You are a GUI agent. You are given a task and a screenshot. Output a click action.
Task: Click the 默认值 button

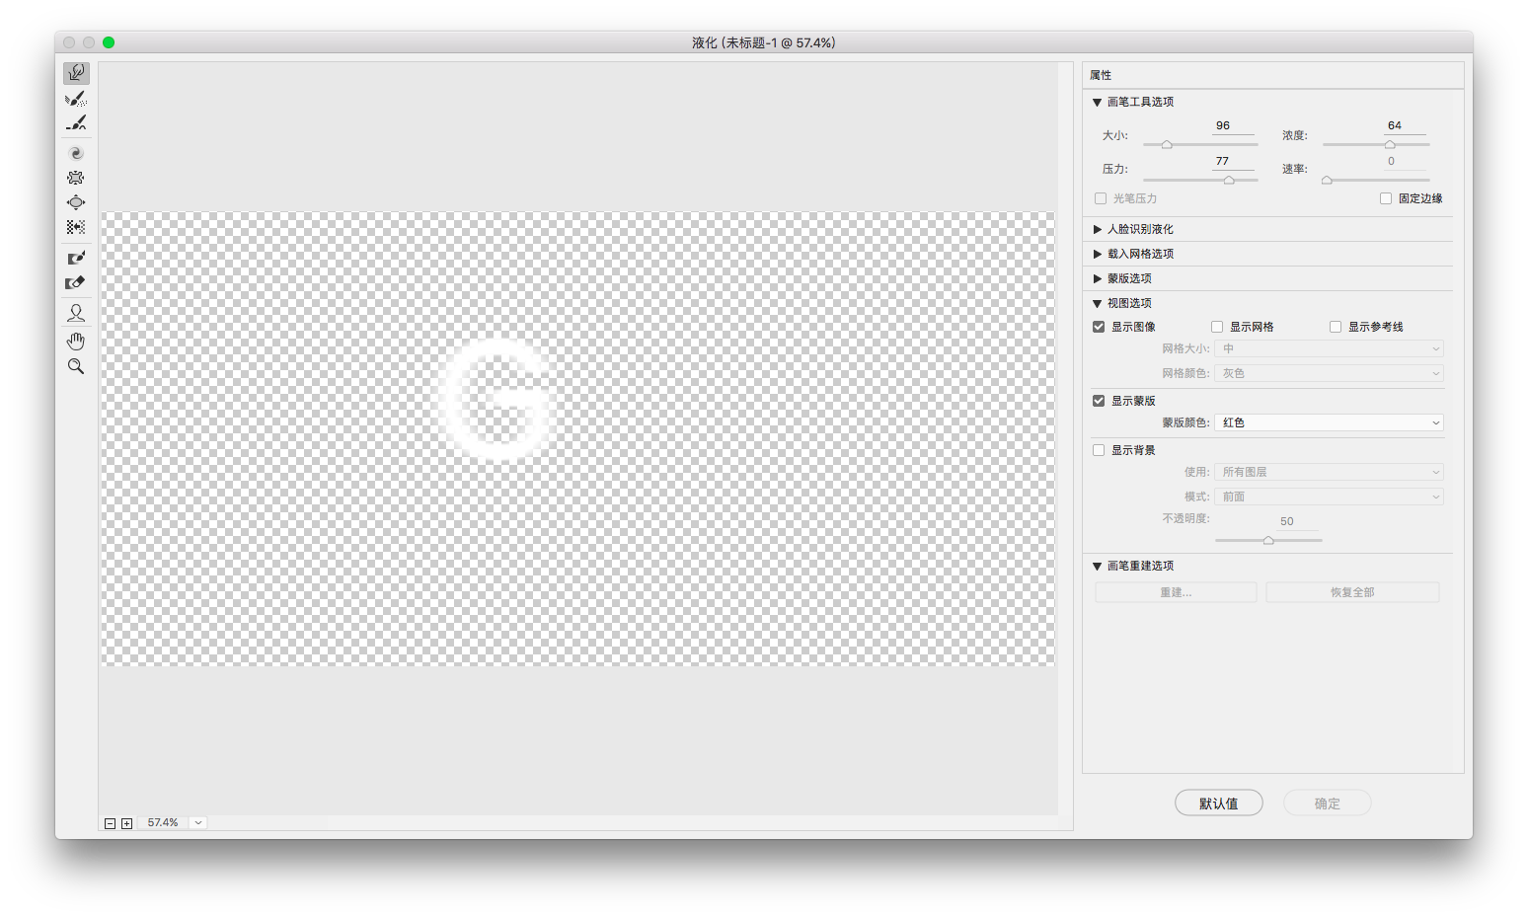click(x=1219, y=803)
